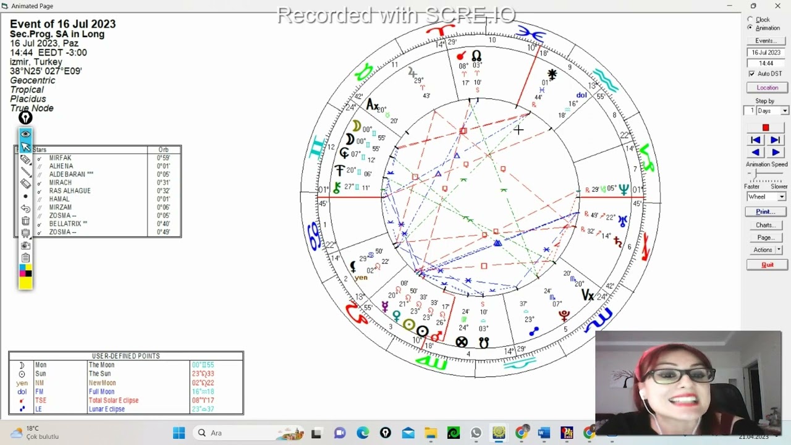Click the USER-DEFINED POINTS table header
791x445 pixels.
click(x=126, y=356)
